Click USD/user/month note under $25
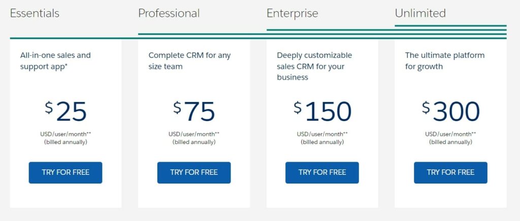The width and height of the screenshot is (520, 221). tap(66, 134)
